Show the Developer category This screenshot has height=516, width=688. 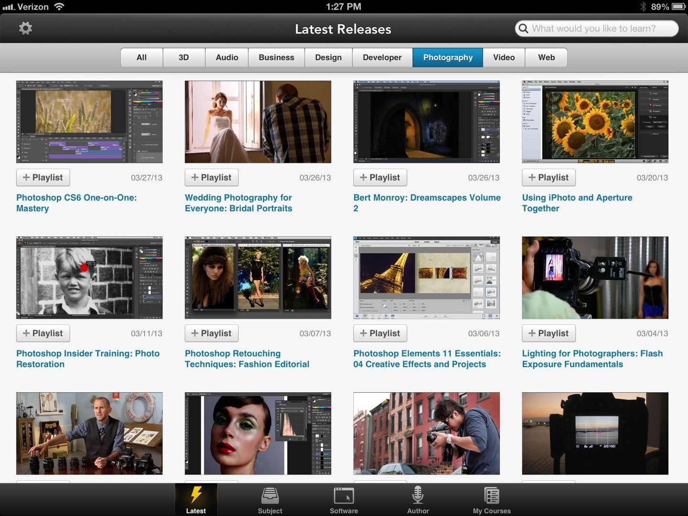point(382,57)
